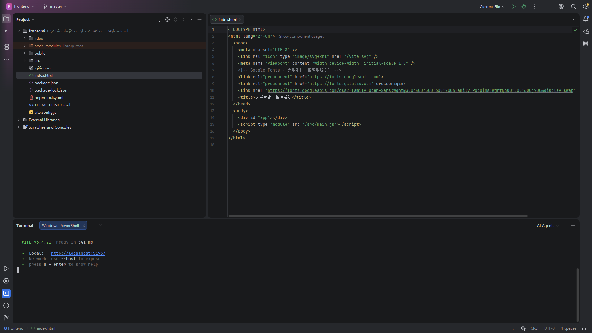This screenshot has height=333, width=592.
Task: Hide the Terminal panel with minus icon
Action: [573, 225]
